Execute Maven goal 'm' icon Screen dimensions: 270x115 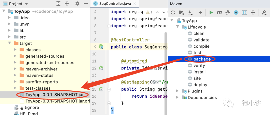(x=219, y=12)
